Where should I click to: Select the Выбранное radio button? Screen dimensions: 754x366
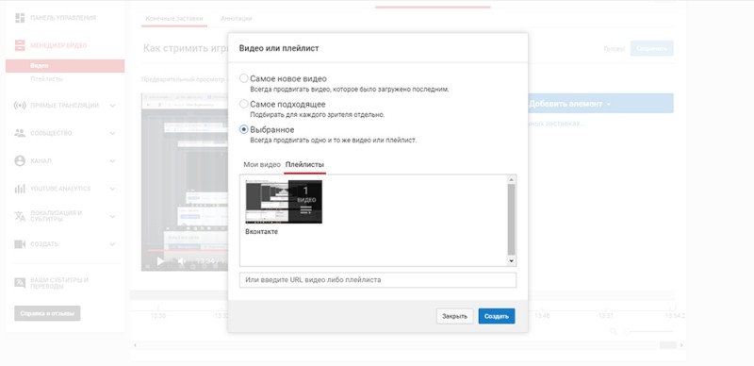[244, 129]
